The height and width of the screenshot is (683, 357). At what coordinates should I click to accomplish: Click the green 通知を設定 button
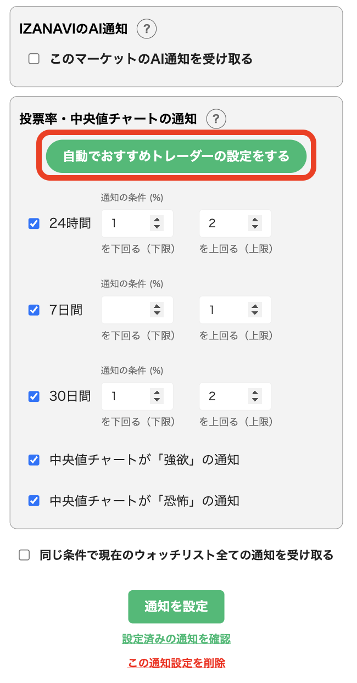[x=176, y=607]
